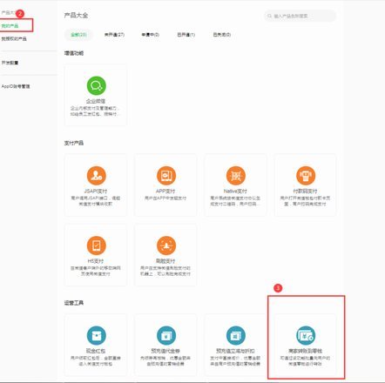The height and width of the screenshot is (383, 385).
Task: Open 我授权的产品 in the sidebar
Action: tap(14, 38)
